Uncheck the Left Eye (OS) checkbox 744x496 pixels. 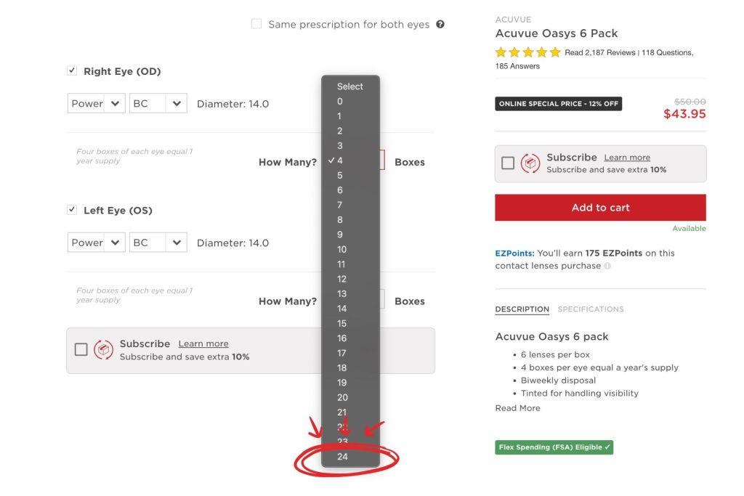point(72,210)
